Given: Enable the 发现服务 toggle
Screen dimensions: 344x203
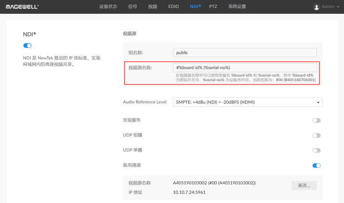Looking at the screenshot, I should [317, 121].
